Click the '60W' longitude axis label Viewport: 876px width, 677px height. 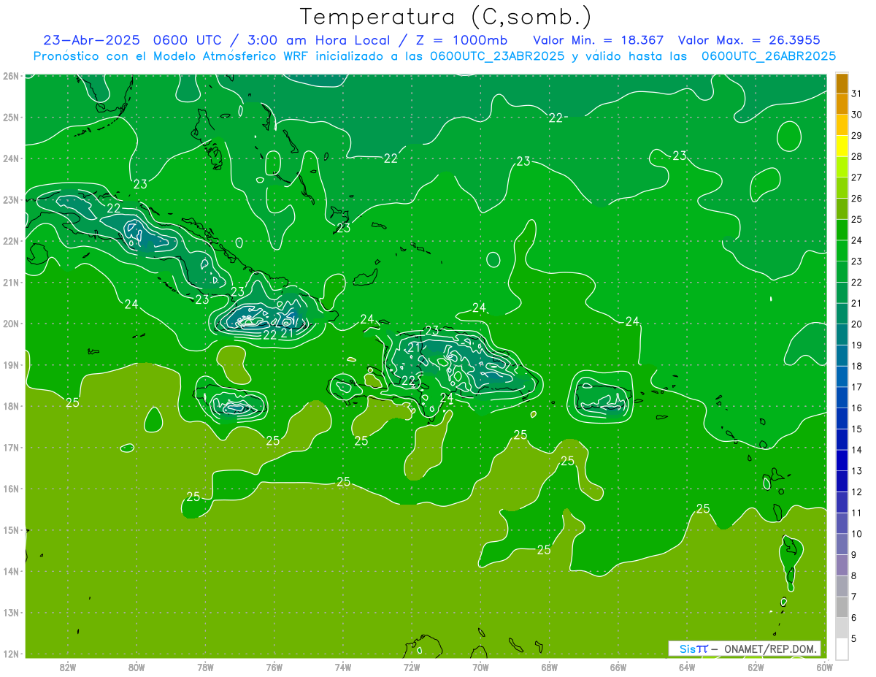[824, 667]
